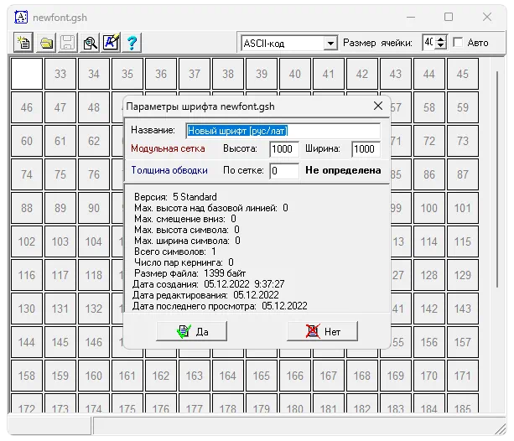Open the ASCII-код dropdown

click(330, 43)
